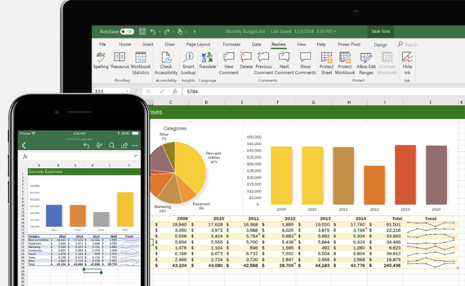
Task: Switch to the Insert tab
Action: pyautogui.click(x=148, y=44)
